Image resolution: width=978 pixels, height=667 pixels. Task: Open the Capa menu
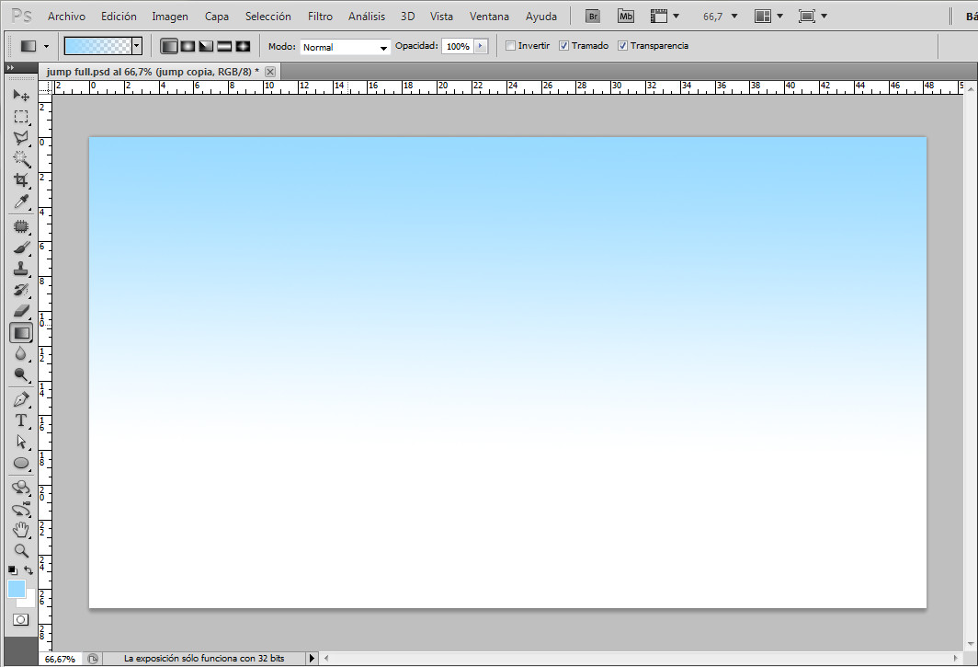pos(217,16)
